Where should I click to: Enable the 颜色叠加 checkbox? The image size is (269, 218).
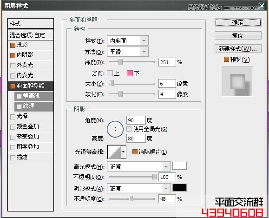tap(13, 127)
